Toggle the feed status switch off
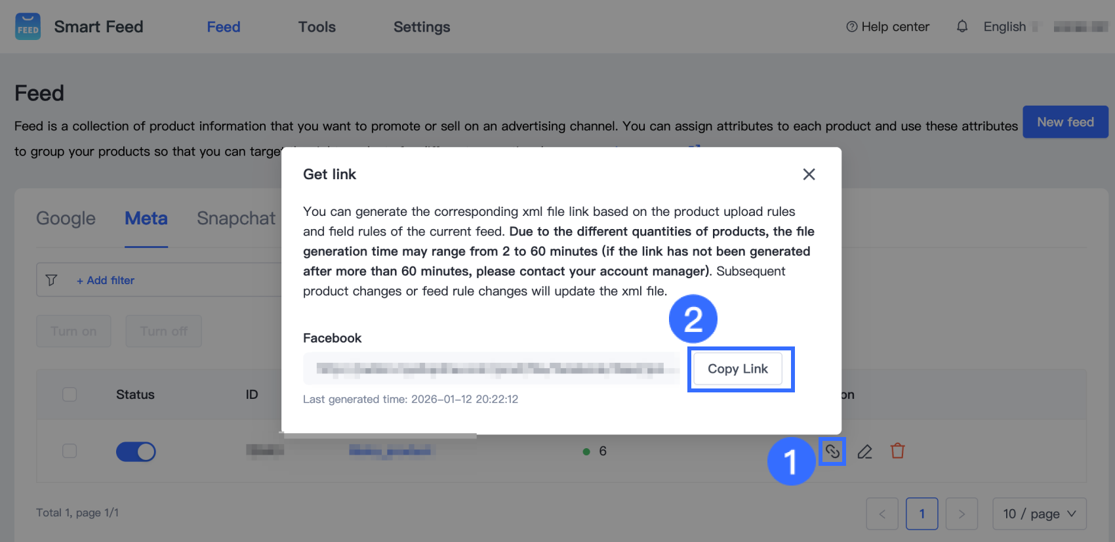Screen dimensions: 1115x542 [x=136, y=451]
